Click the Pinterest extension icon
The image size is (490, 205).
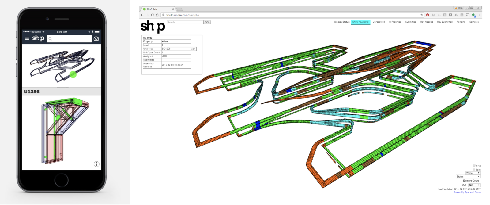coord(428,15)
